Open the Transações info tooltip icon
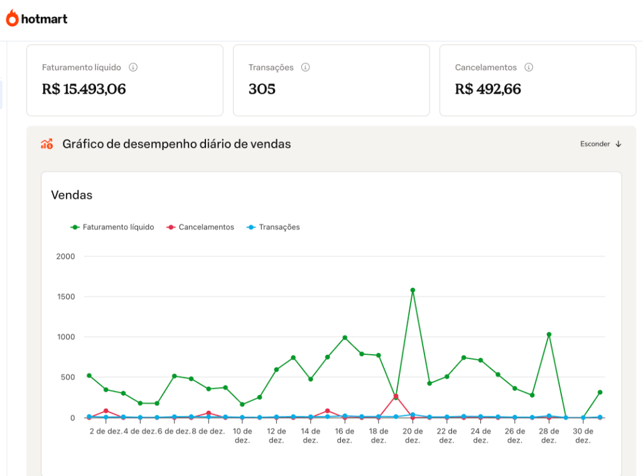Viewport: 643px width, 476px height. click(x=306, y=67)
